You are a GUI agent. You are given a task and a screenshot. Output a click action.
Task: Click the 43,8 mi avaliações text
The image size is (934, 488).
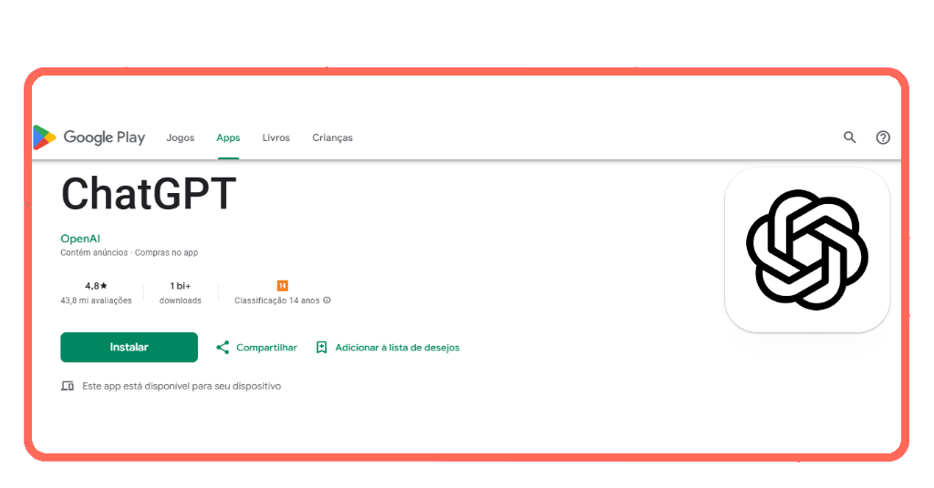[96, 300]
